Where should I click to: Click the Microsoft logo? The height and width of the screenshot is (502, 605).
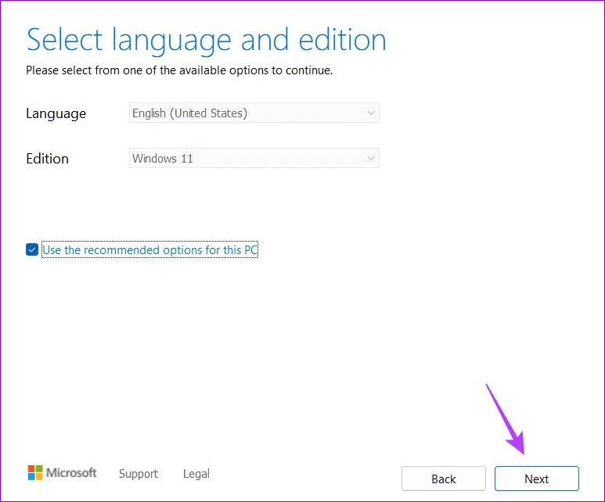(62, 473)
